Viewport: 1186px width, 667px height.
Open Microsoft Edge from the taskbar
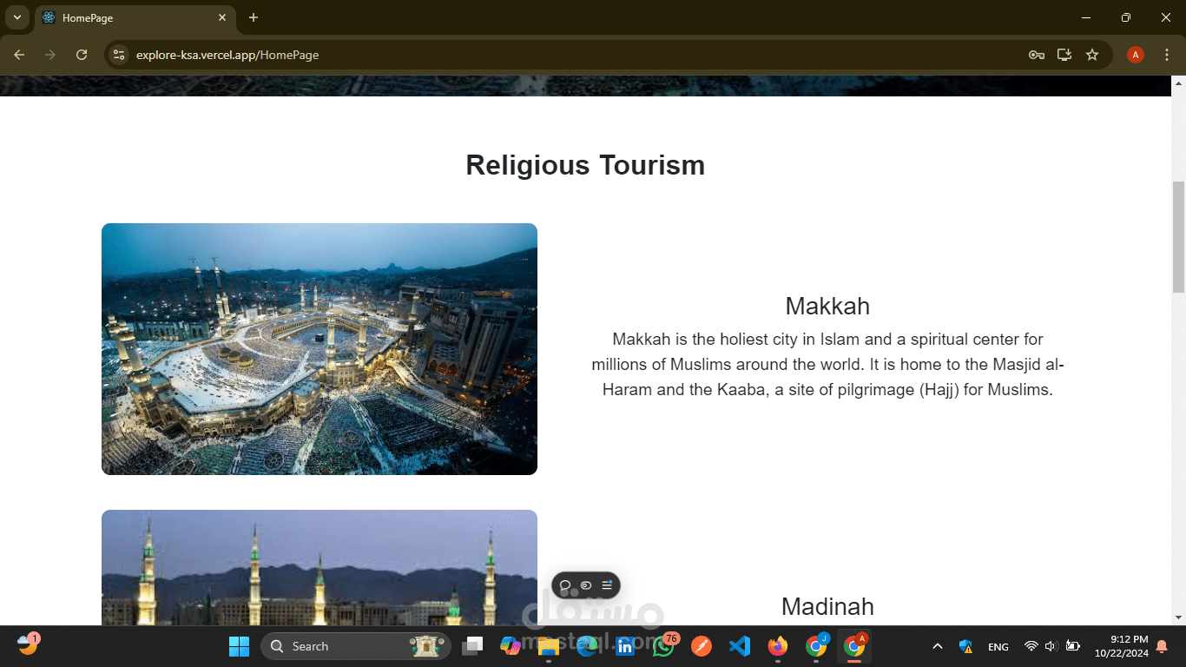(587, 646)
